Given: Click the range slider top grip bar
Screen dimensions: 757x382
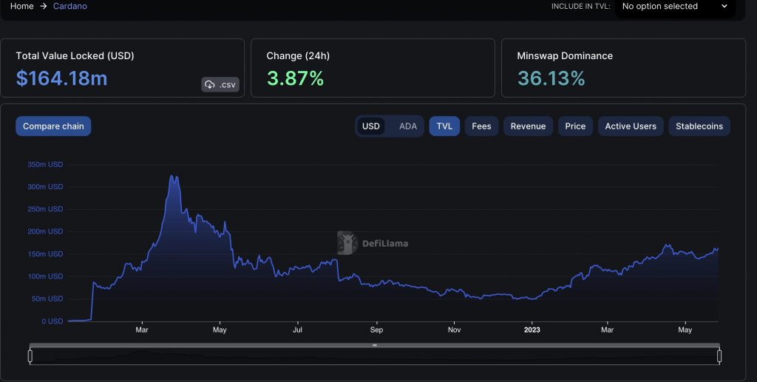Looking at the screenshot, I should 375,345.
